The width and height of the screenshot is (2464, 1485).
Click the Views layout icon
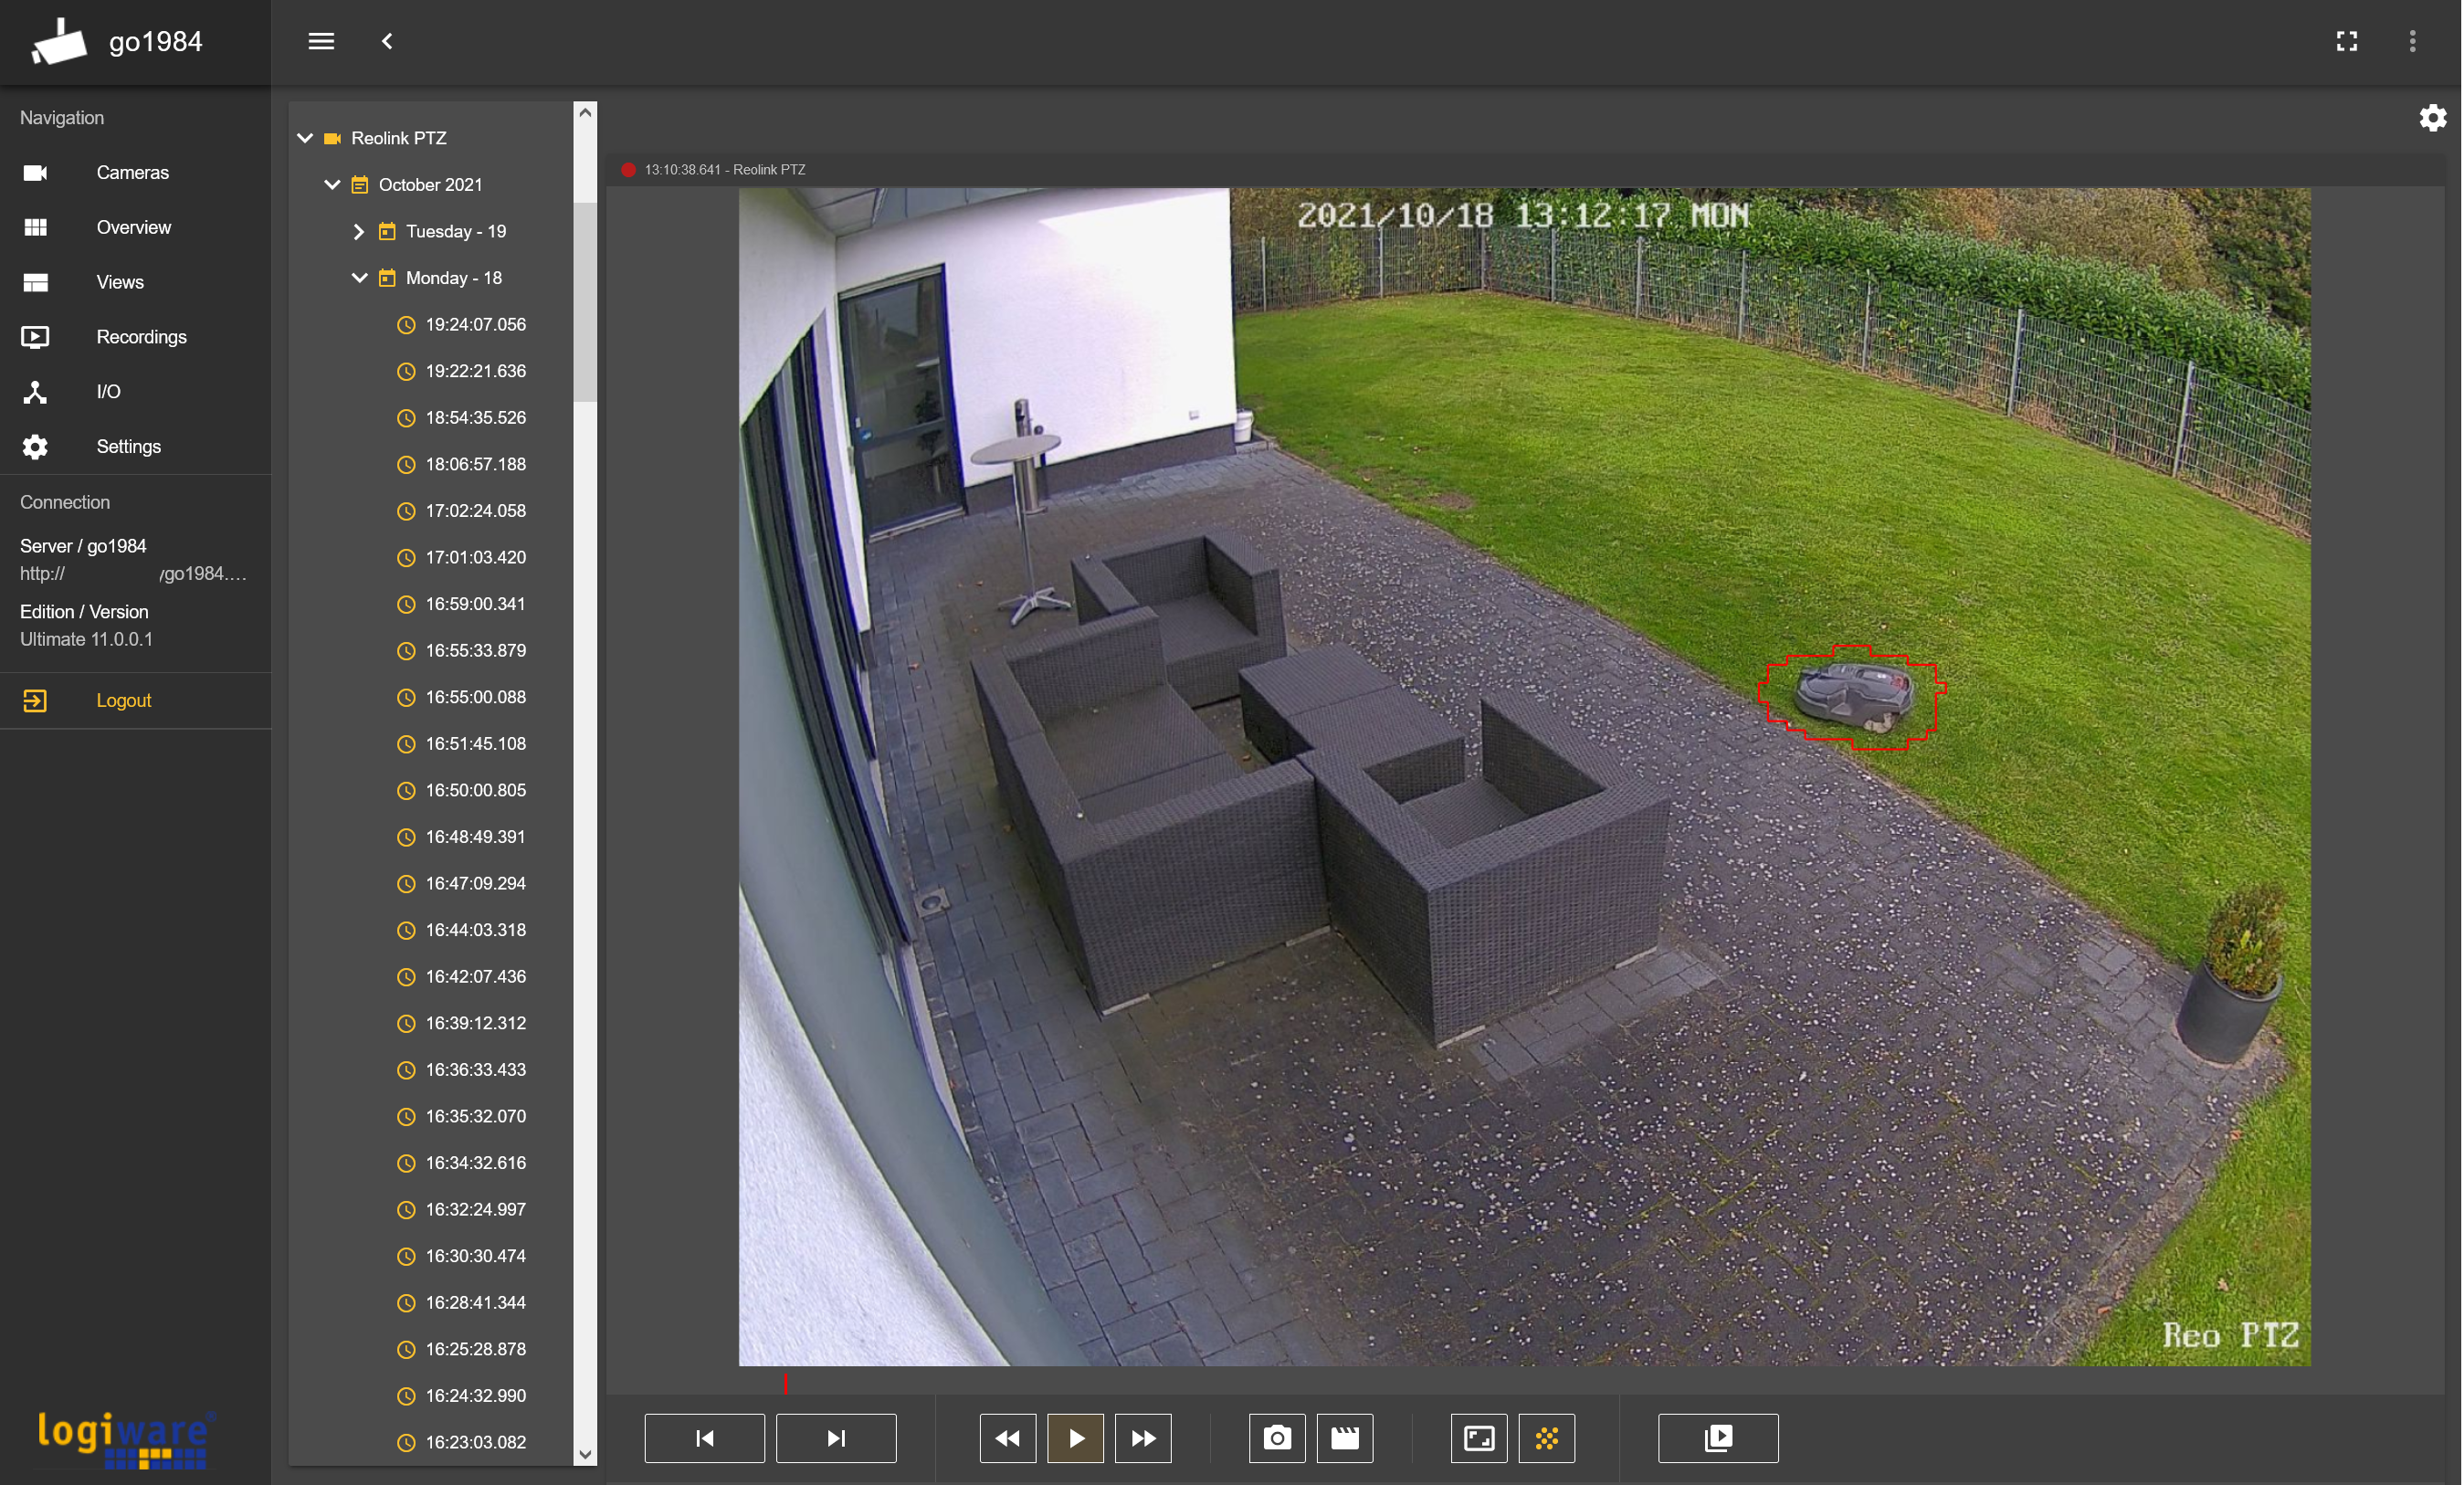tap(35, 282)
